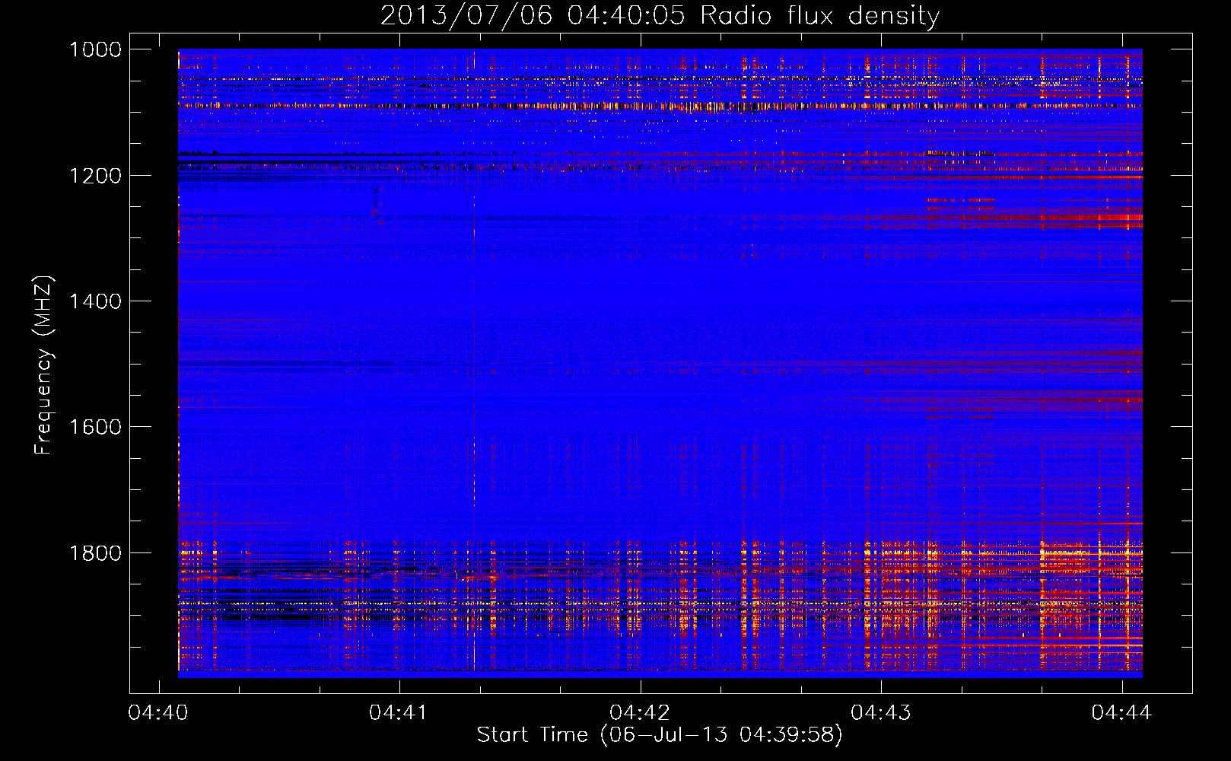Click the 1800 frequency tick label

pos(95,553)
